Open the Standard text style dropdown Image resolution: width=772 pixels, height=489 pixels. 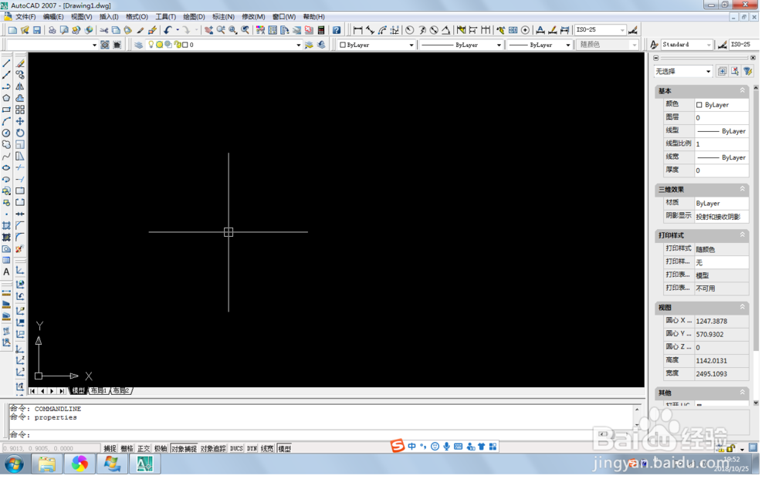tap(709, 45)
